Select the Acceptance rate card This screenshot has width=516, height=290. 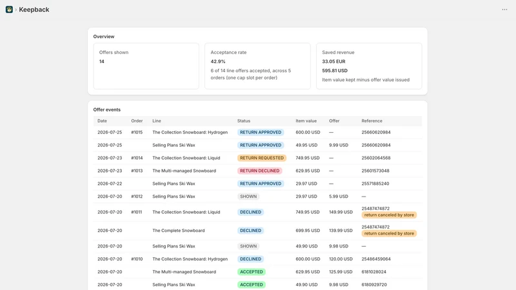257,66
